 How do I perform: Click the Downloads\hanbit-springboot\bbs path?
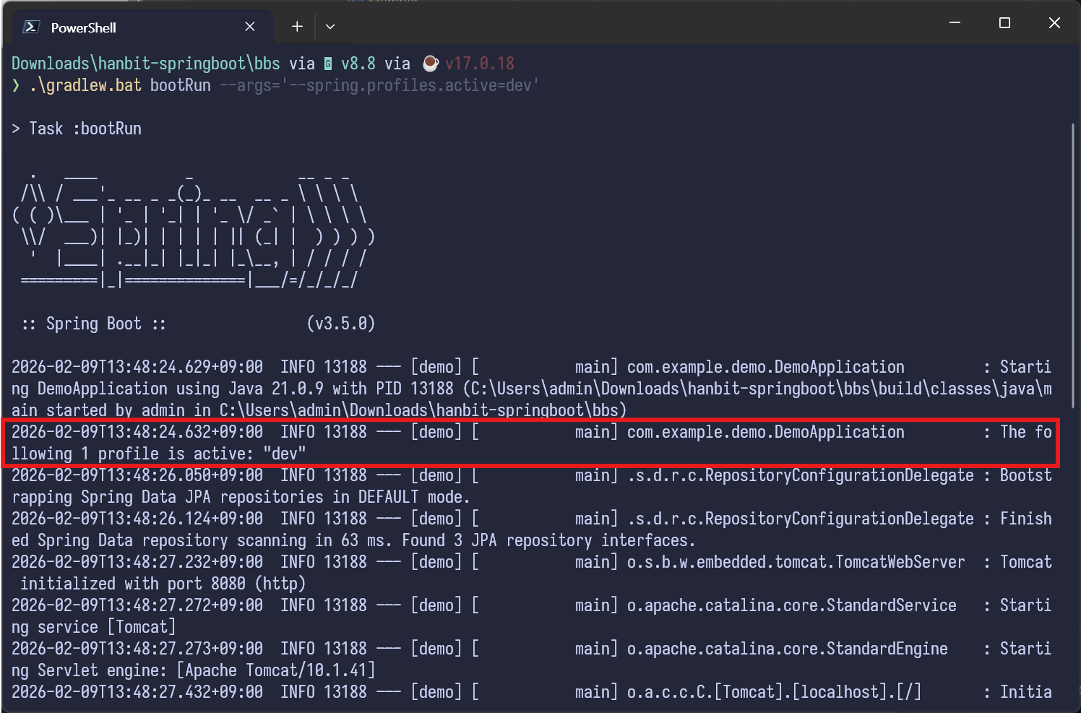(x=145, y=64)
